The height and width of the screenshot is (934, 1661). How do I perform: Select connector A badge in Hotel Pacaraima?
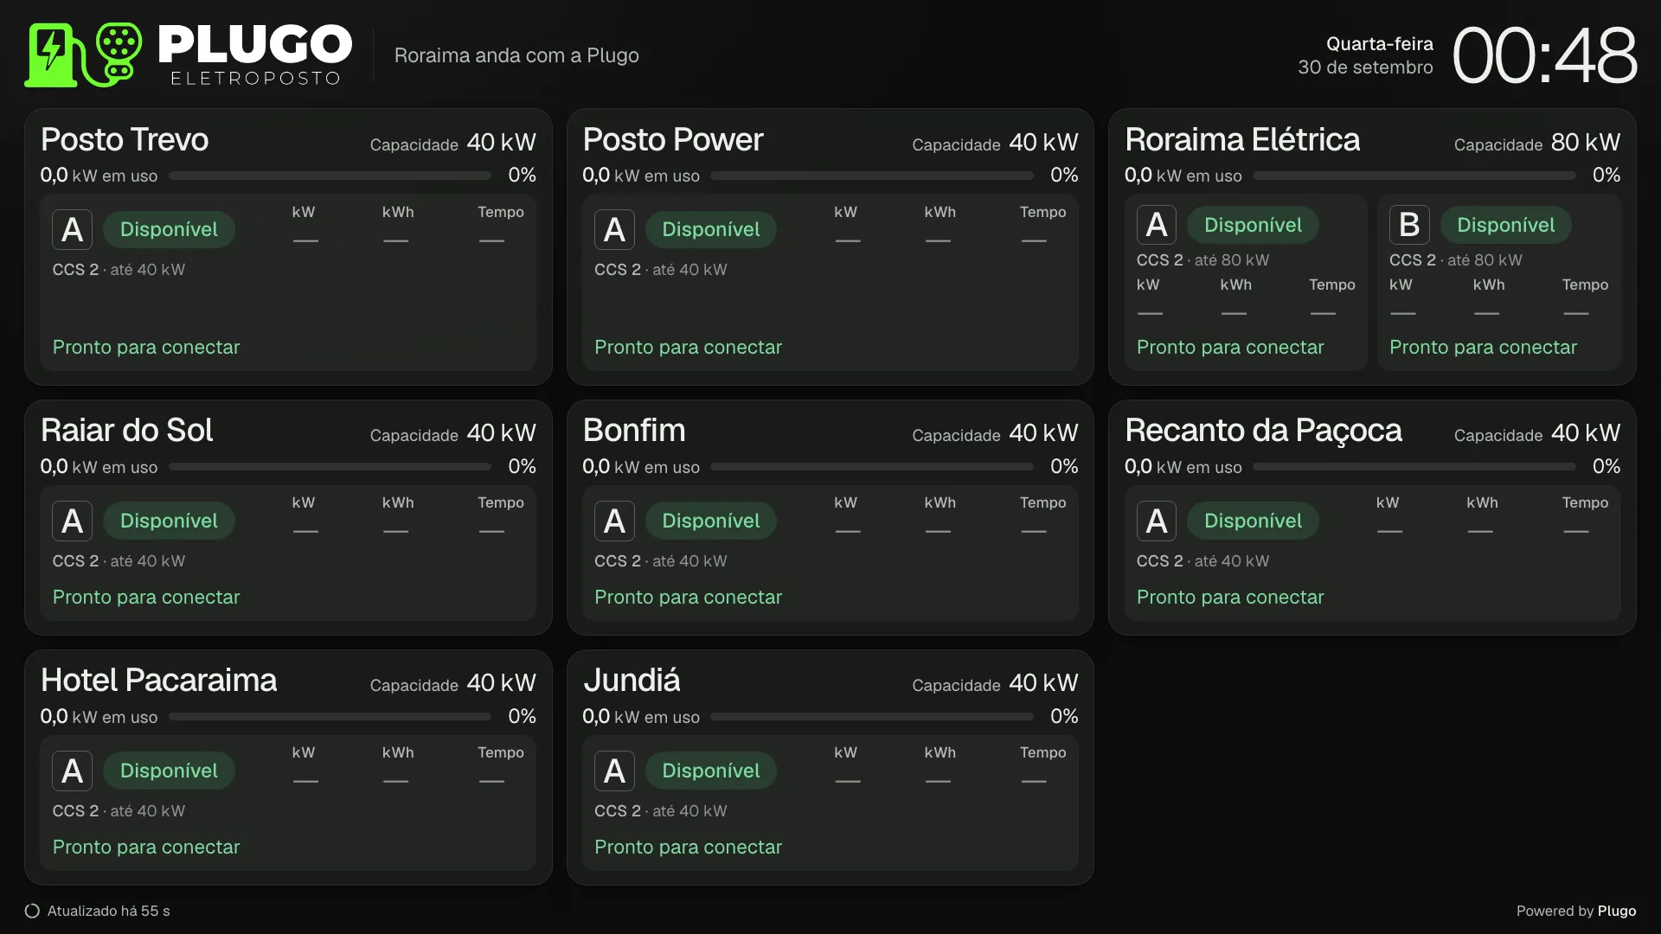(x=72, y=771)
